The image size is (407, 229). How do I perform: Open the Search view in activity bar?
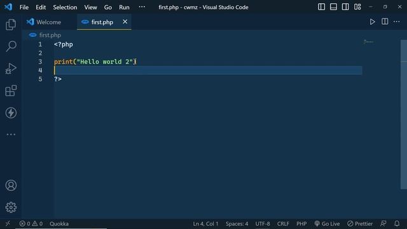pyautogui.click(x=11, y=46)
